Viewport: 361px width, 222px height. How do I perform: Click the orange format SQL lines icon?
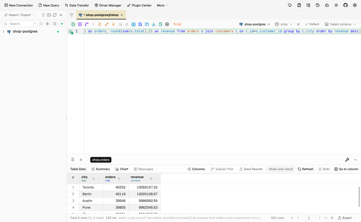(100, 24)
